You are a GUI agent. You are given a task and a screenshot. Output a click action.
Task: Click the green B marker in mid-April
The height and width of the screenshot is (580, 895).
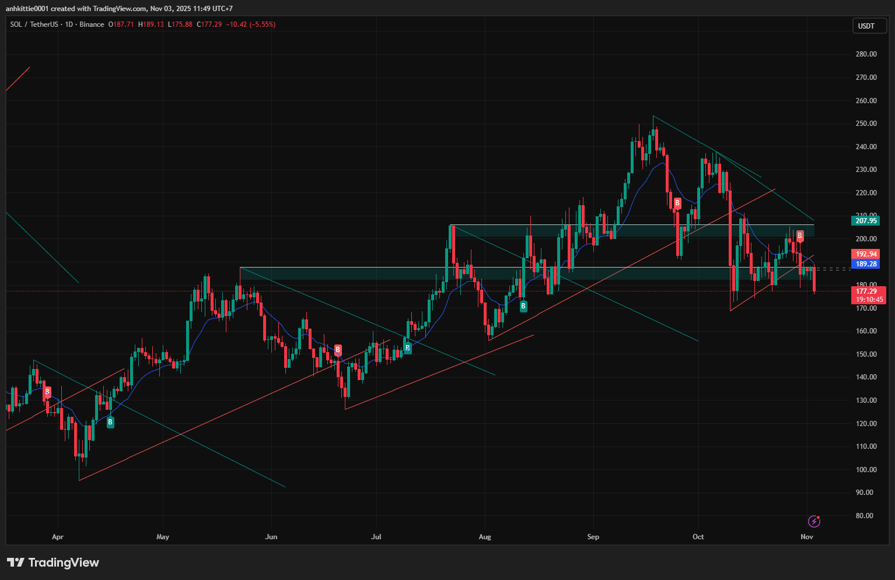click(110, 422)
